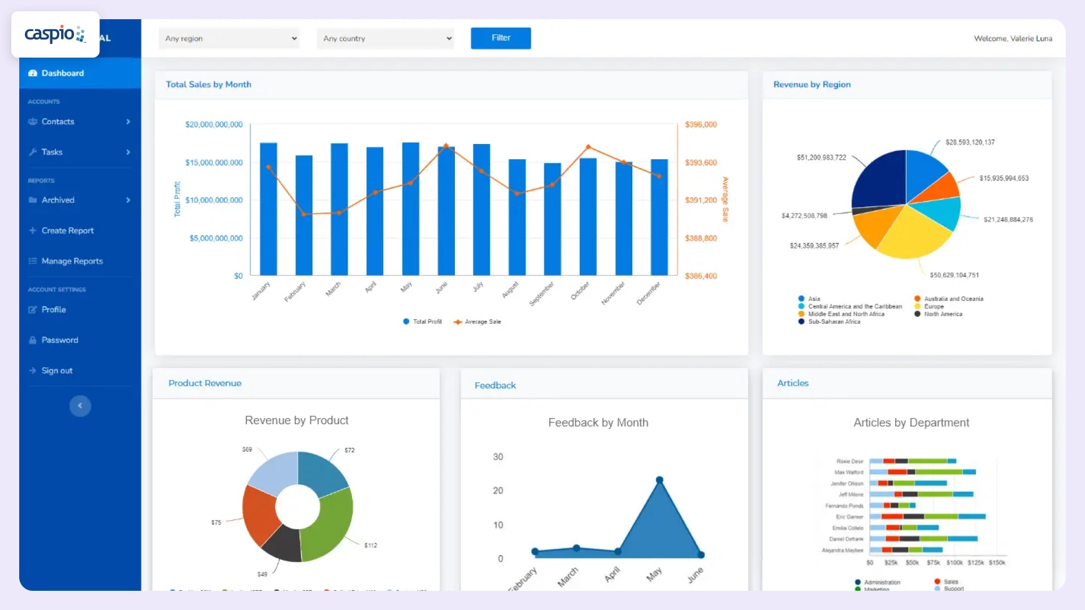The image size is (1085, 610).
Task: Toggle Total Profit series in chart legend
Action: pyautogui.click(x=422, y=322)
